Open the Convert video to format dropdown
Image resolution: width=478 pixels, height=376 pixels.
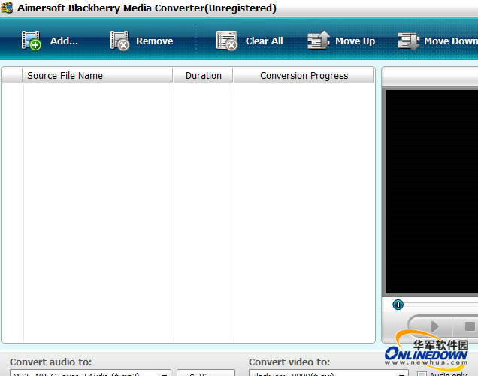tap(328, 373)
